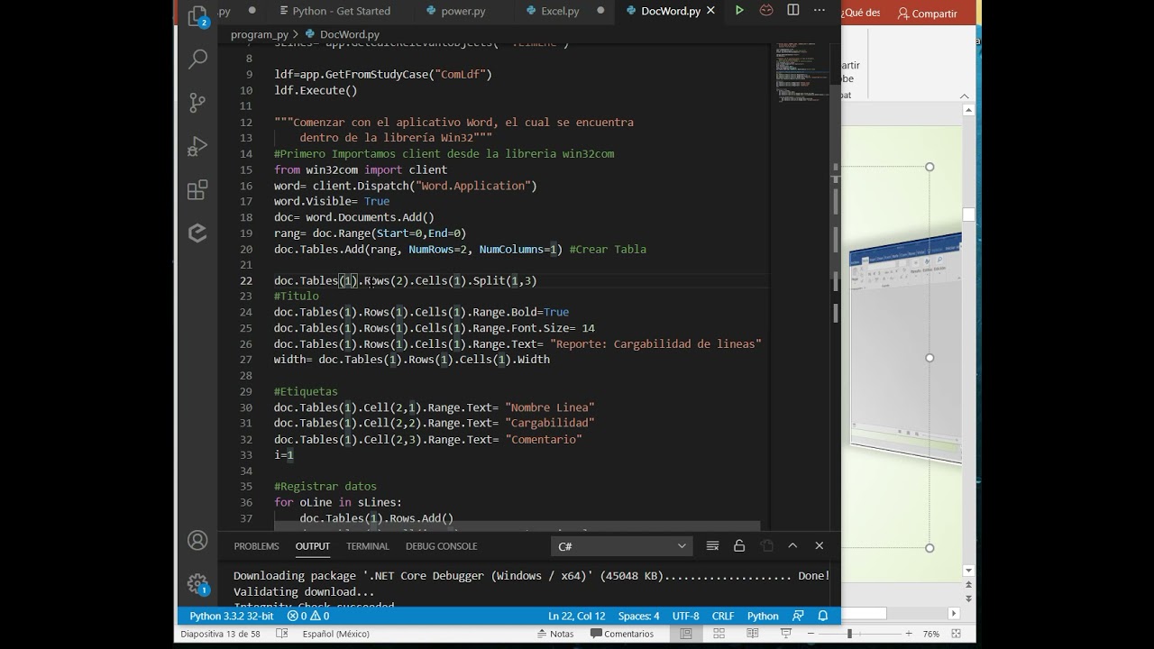Adjust the PowerPoint zoom slider

849,634
